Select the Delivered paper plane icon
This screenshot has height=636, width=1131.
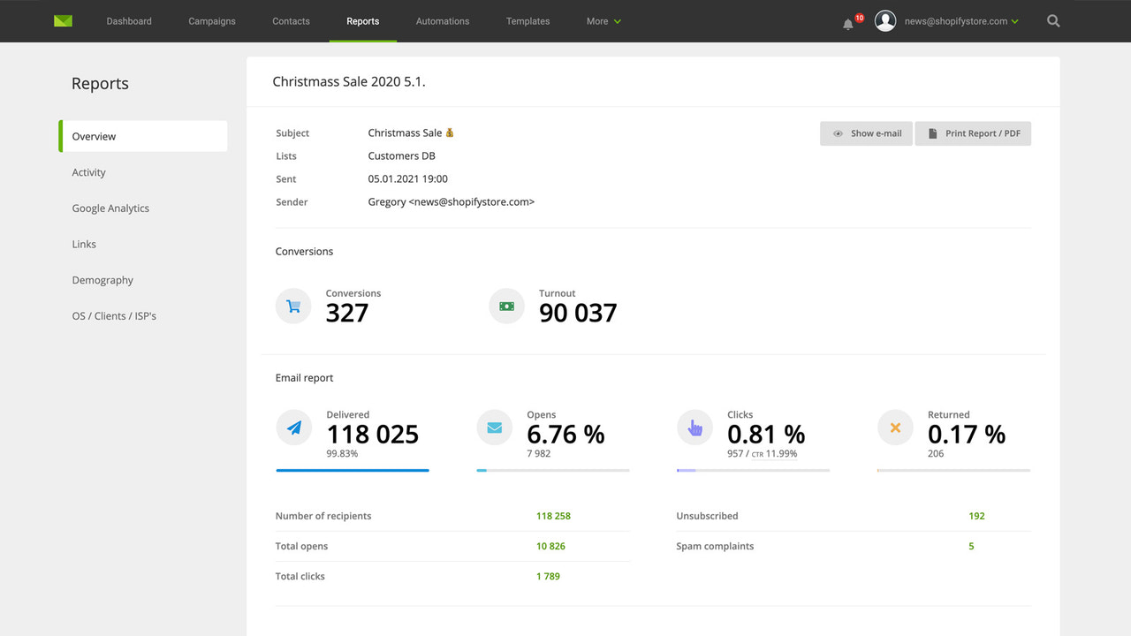pyautogui.click(x=293, y=428)
